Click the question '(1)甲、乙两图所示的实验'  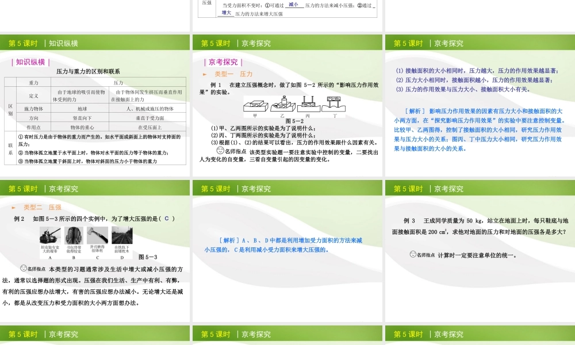263,128
